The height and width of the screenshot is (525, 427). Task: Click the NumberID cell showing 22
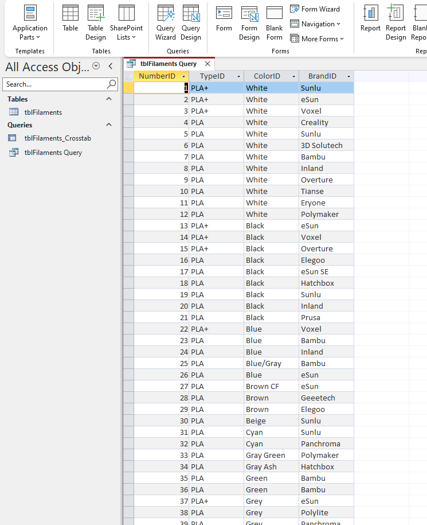point(162,329)
